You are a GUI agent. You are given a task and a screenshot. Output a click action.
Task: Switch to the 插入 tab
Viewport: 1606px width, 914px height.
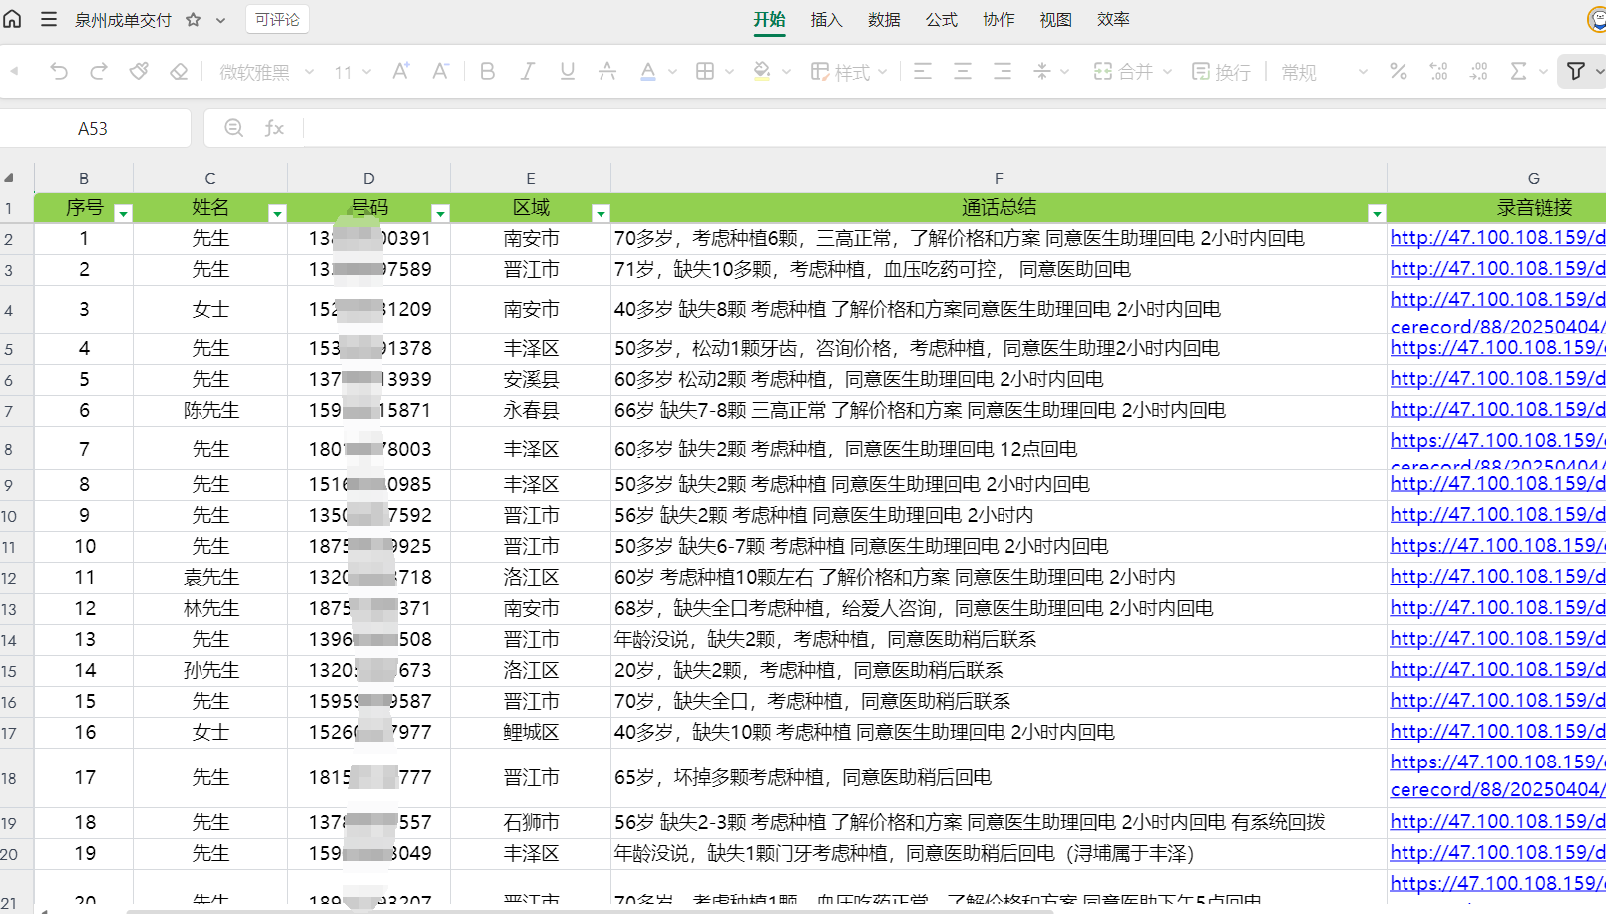pyautogui.click(x=826, y=20)
